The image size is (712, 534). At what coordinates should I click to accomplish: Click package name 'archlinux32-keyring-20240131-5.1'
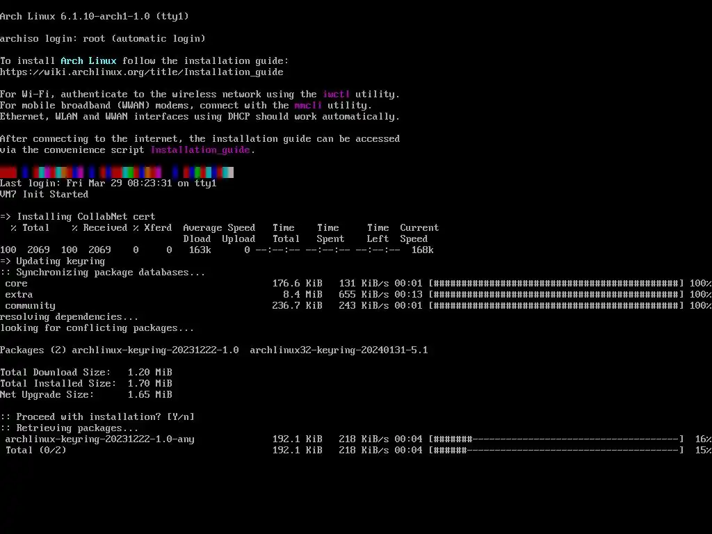[x=339, y=350]
